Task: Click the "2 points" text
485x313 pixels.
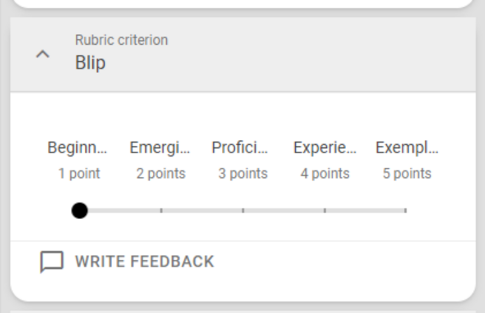Action: [x=161, y=174]
